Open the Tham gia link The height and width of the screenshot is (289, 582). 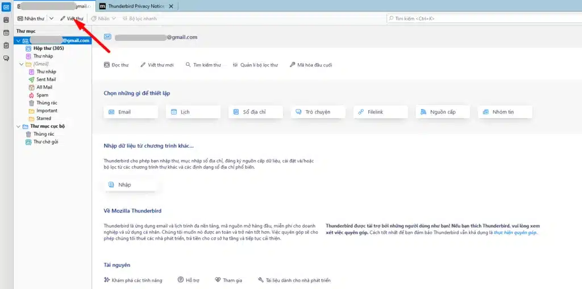pos(228,280)
